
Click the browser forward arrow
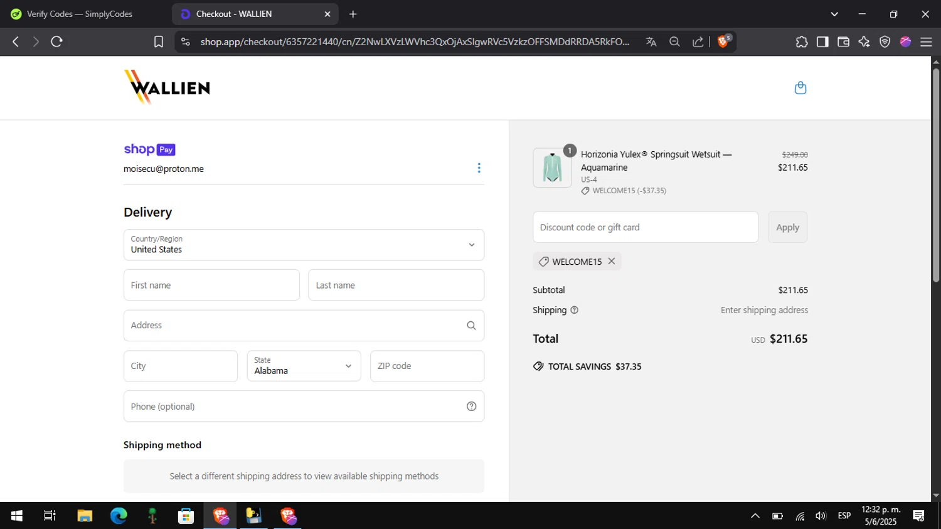36,41
